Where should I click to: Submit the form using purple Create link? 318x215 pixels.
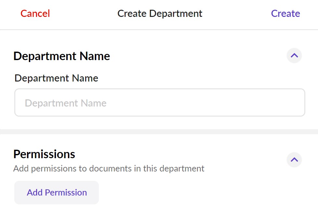(x=285, y=13)
